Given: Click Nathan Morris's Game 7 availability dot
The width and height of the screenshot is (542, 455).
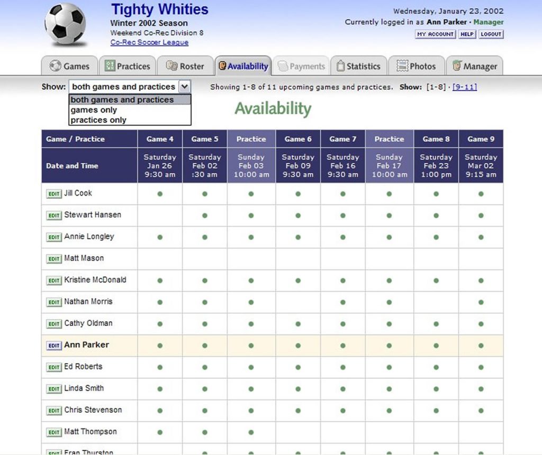Looking at the screenshot, I should [x=343, y=302].
